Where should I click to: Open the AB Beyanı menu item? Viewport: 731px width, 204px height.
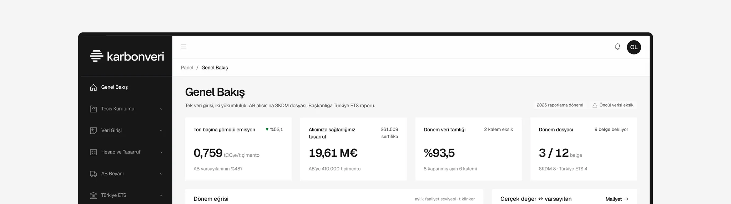click(x=127, y=174)
